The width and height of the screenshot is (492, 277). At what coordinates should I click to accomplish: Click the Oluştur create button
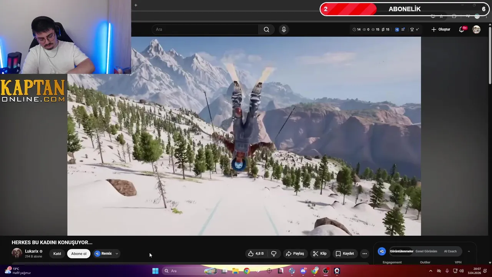click(440, 30)
